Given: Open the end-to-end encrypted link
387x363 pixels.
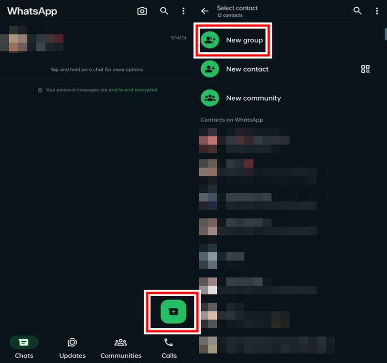Looking at the screenshot, I should [x=133, y=90].
